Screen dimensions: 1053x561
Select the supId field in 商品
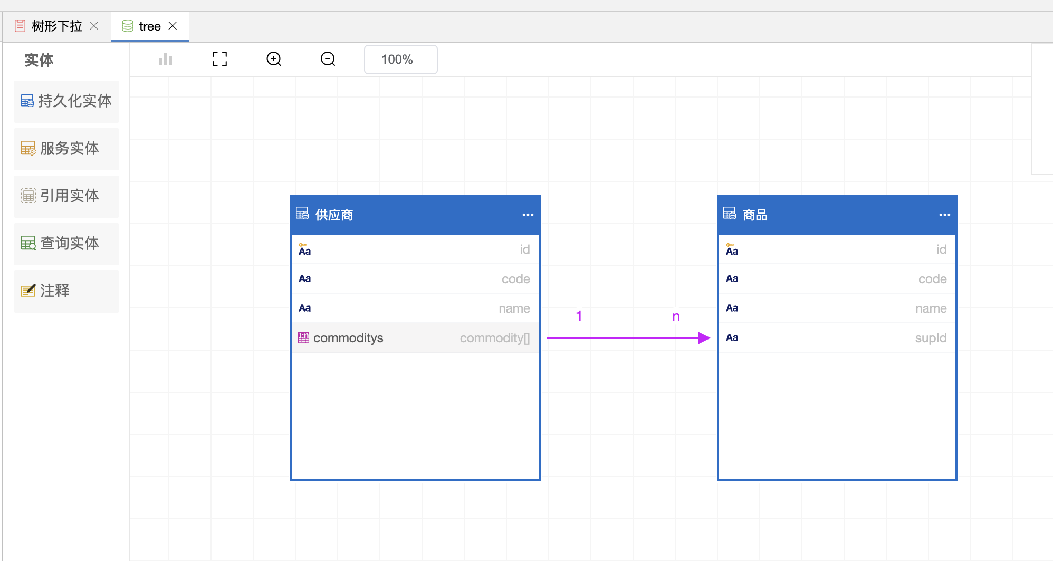point(837,337)
